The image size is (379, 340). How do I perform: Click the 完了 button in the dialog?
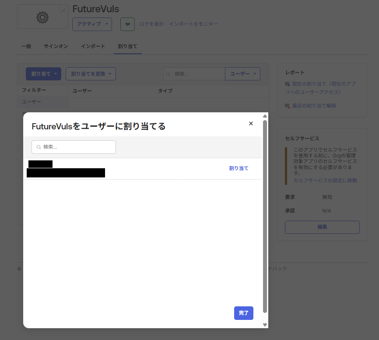[x=244, y=313]
